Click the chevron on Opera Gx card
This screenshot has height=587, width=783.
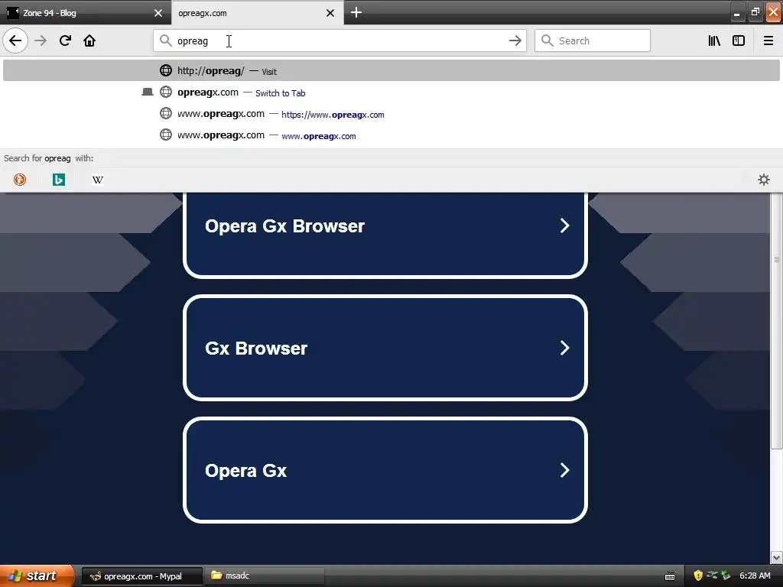(564, 470)
